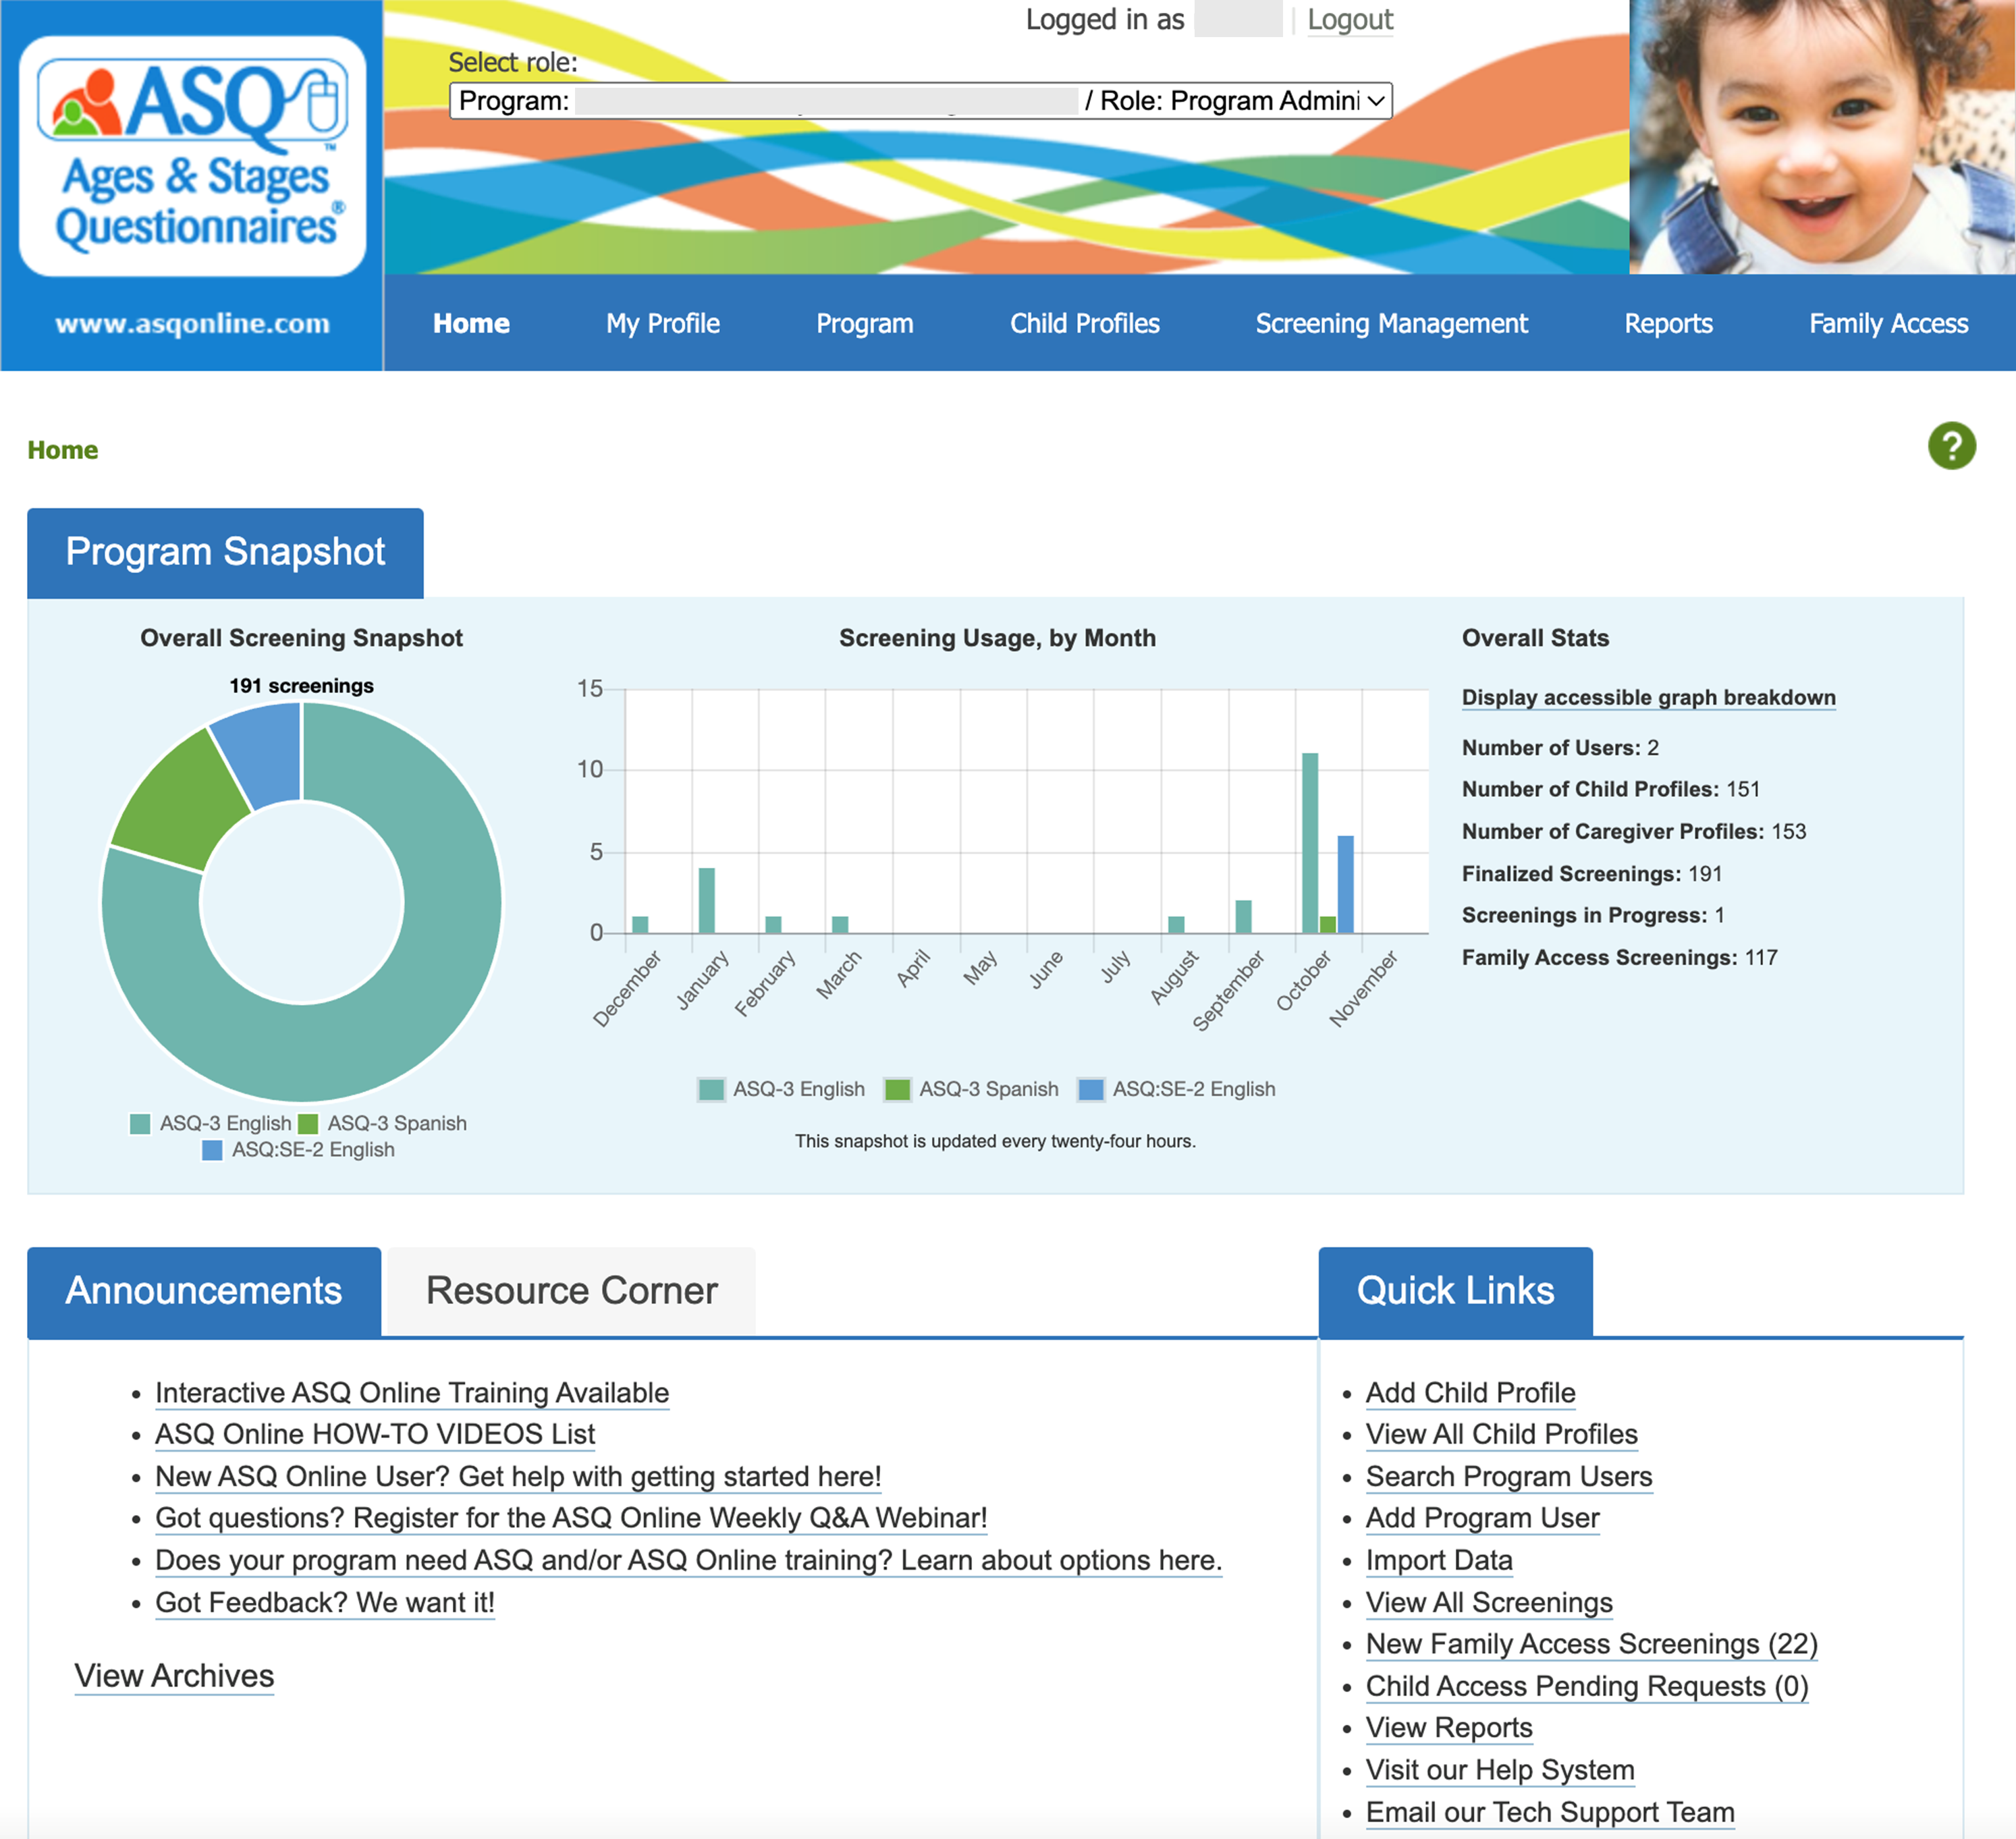The width and height of the screenshot is (2016, 1839).
Task: Toggle ASQ-3 Spanish swatch in donut legend
Action: pos(308,1124)
